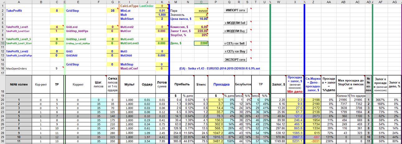Select the StopOut percent cell 20%
402x144 pixels.
201,35
